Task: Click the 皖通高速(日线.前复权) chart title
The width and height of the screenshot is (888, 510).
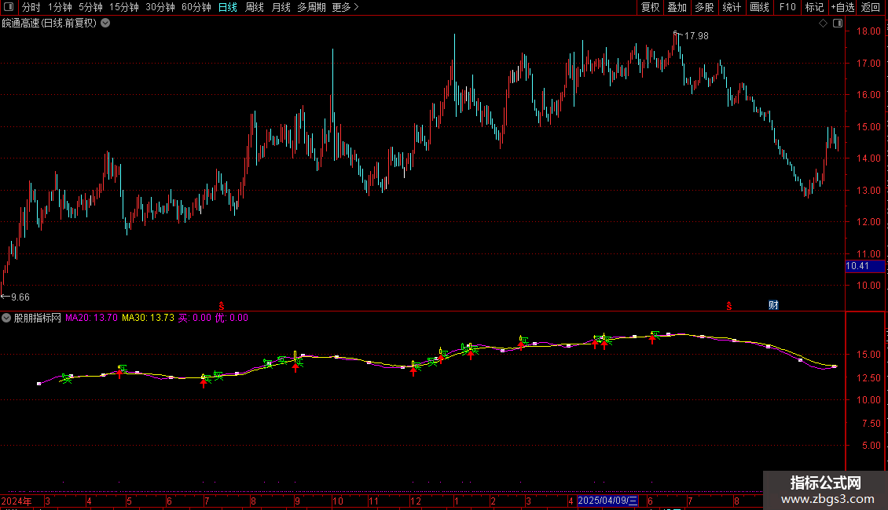Action: (x=50, y=24)
